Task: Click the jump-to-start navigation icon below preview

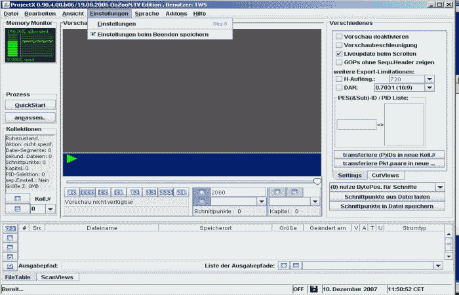Action: pyautogui.click(x=72, y=192)
